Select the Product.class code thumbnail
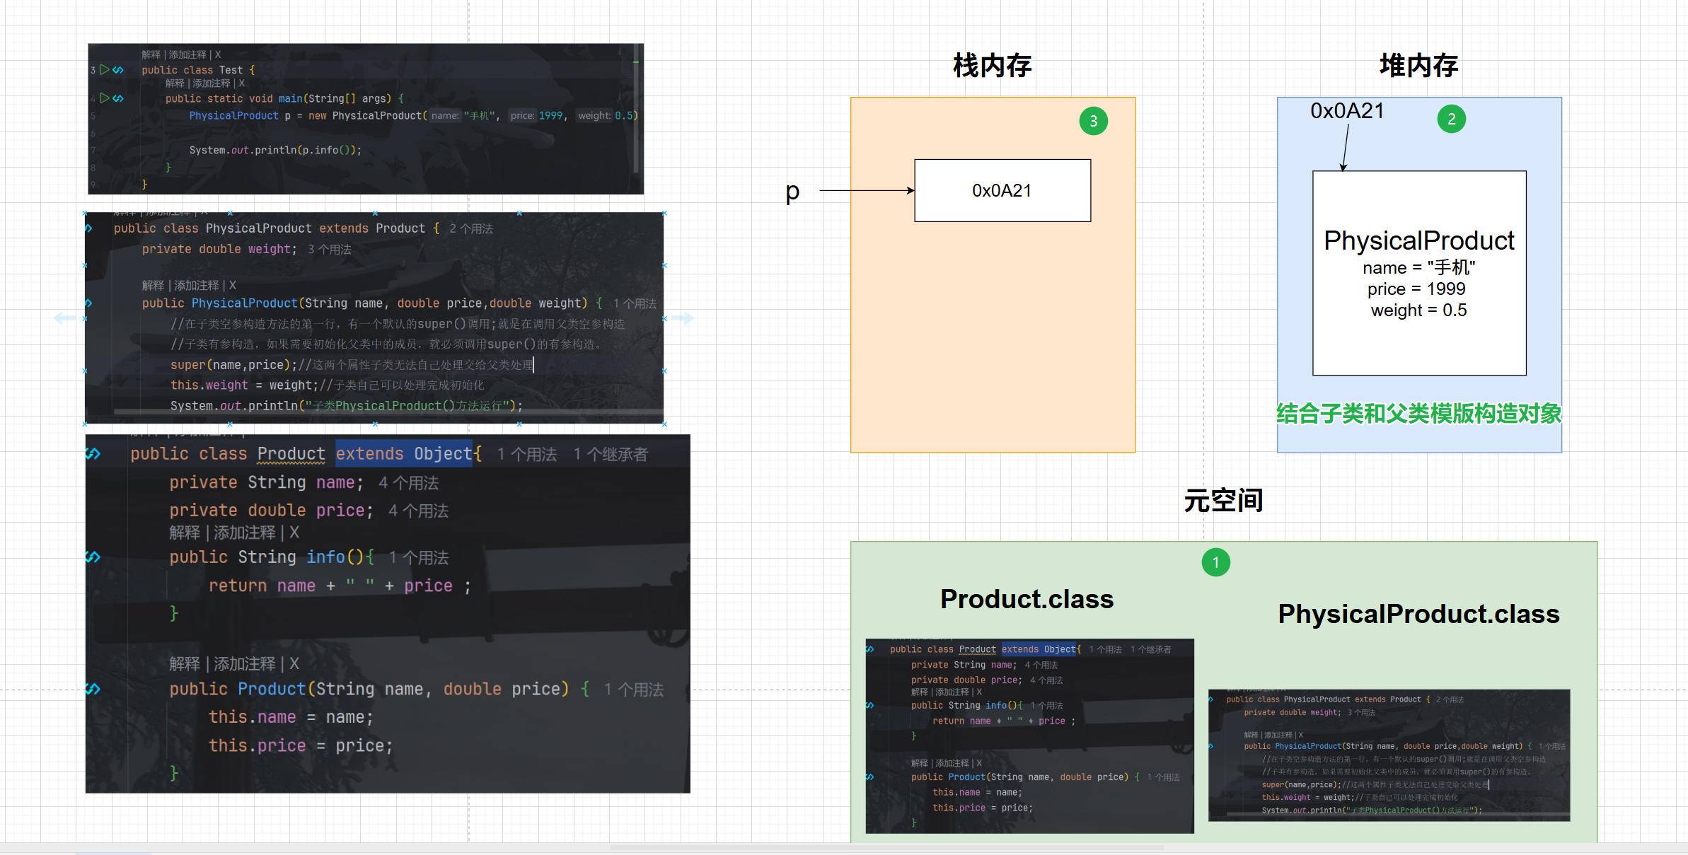 pyautogui.click(x=1029, y=735)
